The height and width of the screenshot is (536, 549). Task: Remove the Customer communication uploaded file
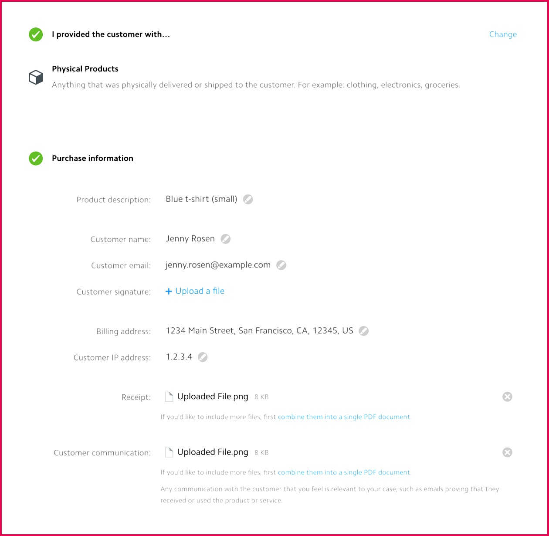click(507, 452)
